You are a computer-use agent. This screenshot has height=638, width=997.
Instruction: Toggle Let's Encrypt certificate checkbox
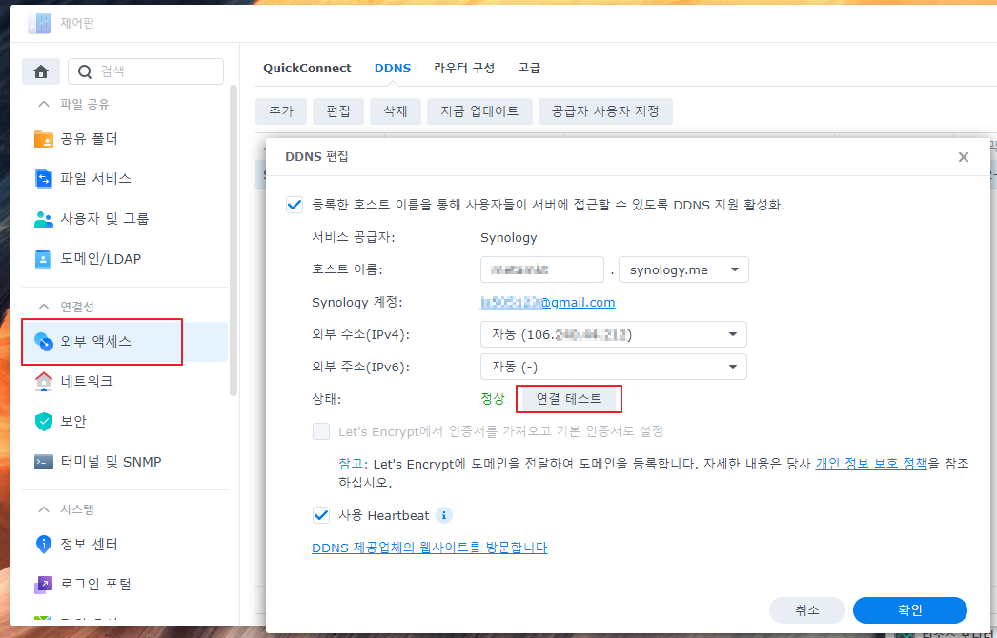pos(321,431)
